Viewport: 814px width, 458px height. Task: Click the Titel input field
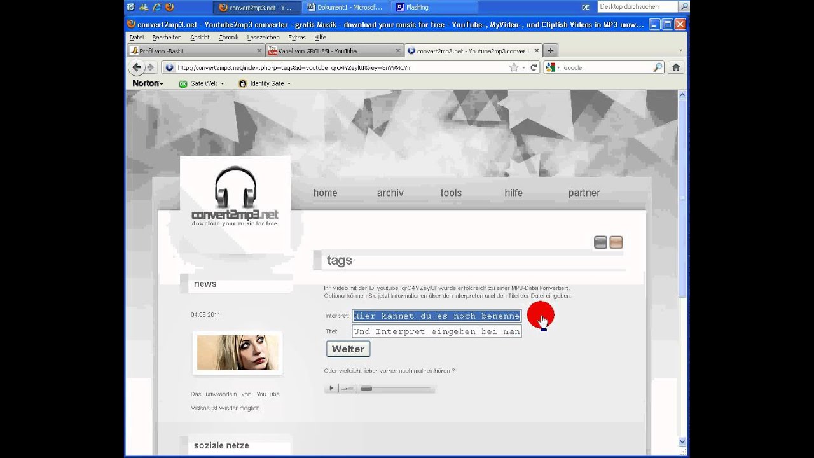point(437,331)
